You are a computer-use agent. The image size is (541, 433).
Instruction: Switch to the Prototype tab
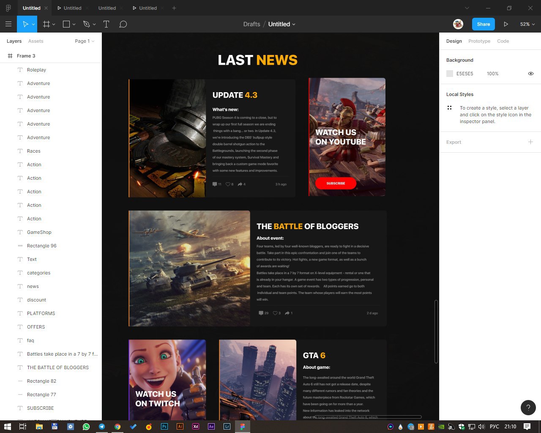479,41
